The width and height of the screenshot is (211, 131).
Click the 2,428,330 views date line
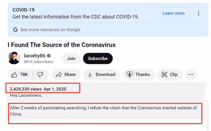click(38, 89)
